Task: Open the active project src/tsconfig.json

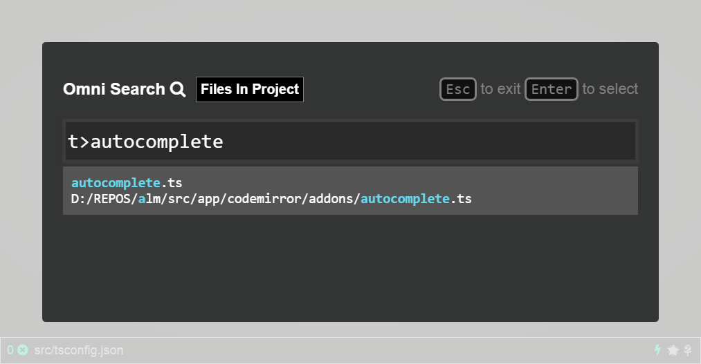Action: click(x=79, y=350)
